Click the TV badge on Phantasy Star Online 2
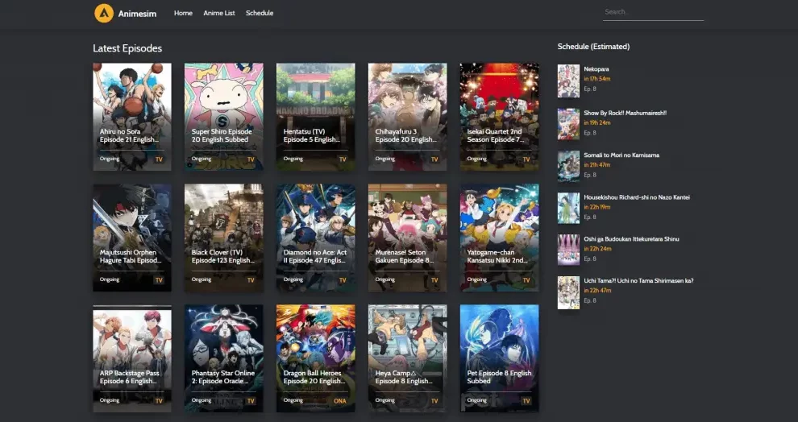 pyautogui.click(x=251, y=401)
